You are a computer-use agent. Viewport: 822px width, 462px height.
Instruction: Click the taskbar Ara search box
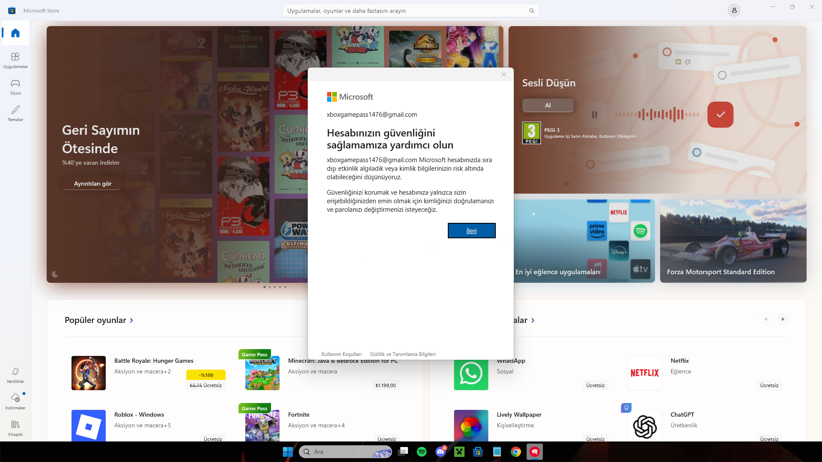(345, 452)
